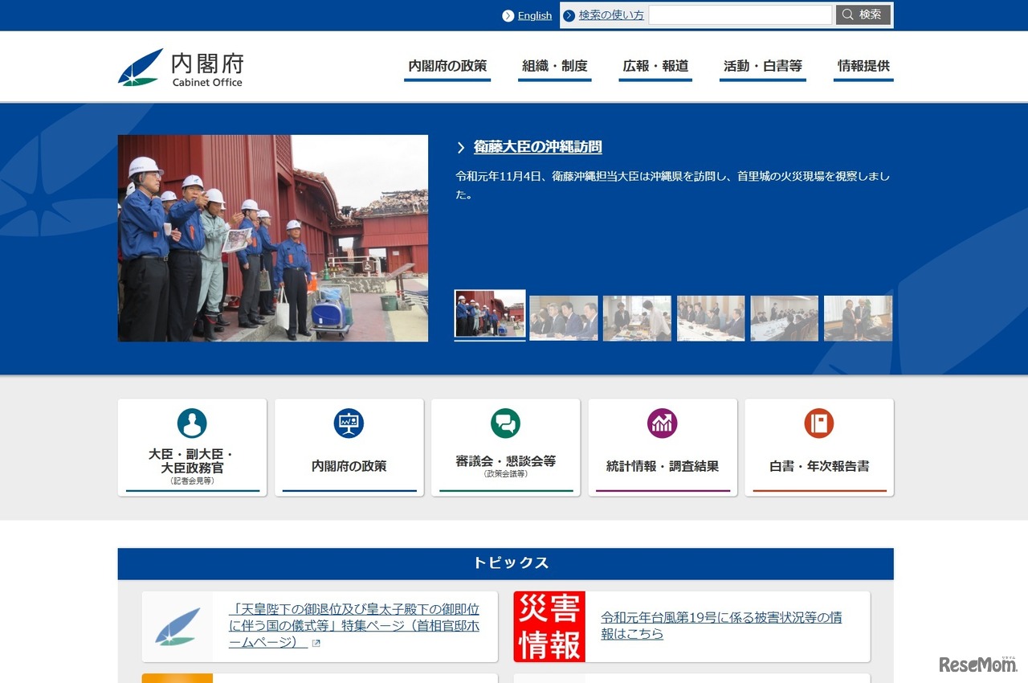The height and width of the screenshot is (683, 1028).
Task: Open the 検索の使い方 help page
Action: tap(611, 14)
